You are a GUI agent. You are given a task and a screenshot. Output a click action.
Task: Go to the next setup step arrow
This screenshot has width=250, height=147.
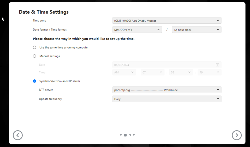[x=237, y=135]
